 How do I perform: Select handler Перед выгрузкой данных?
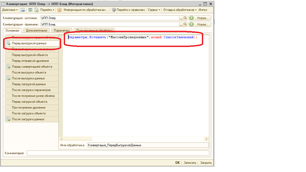click(32, 43)
